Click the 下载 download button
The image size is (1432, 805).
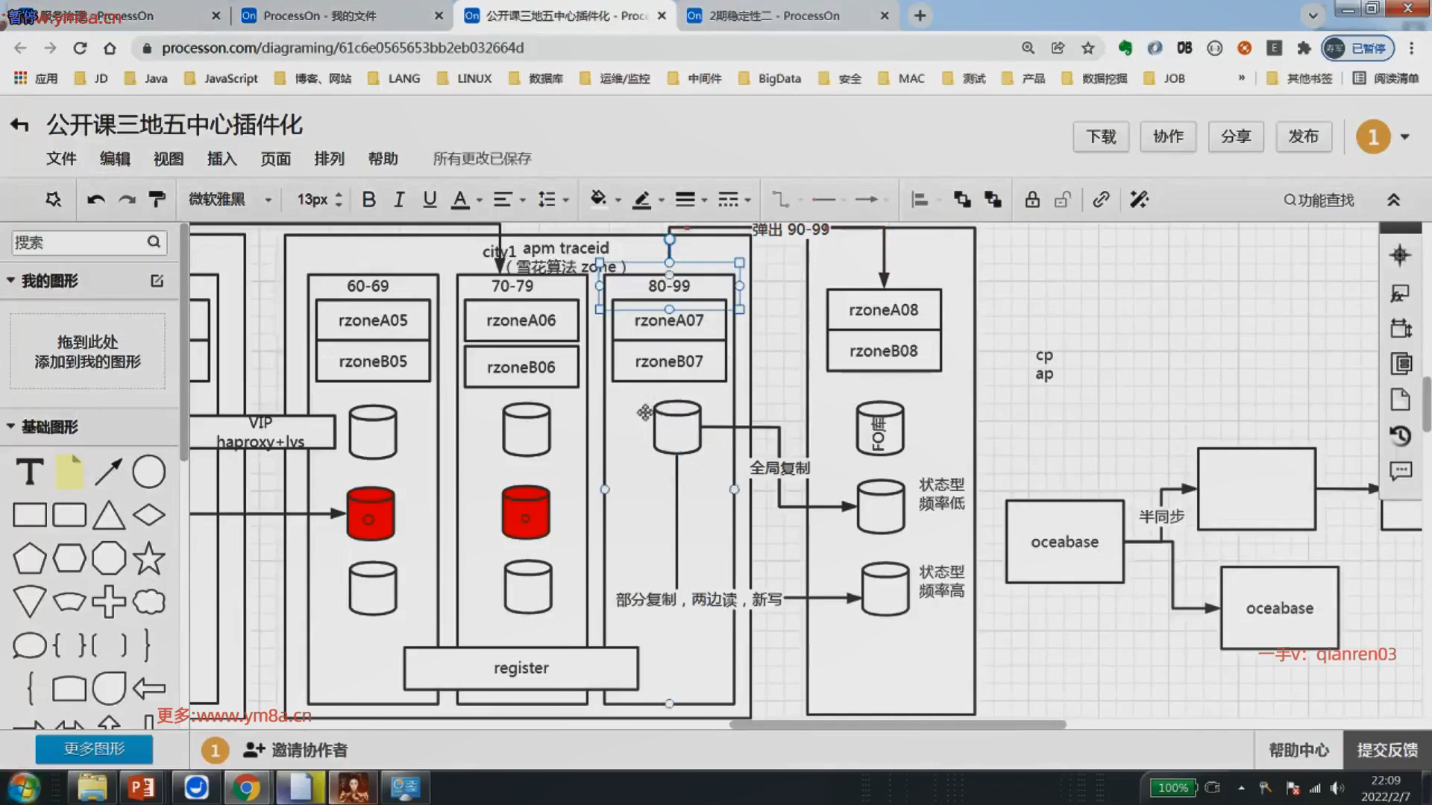coord(1101,136)
